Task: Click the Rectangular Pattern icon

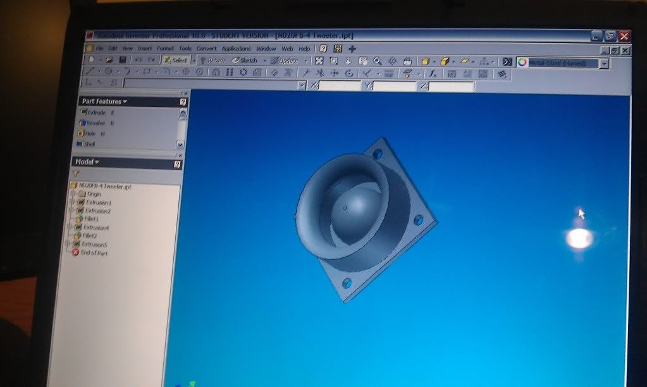Action: (230, 72)
